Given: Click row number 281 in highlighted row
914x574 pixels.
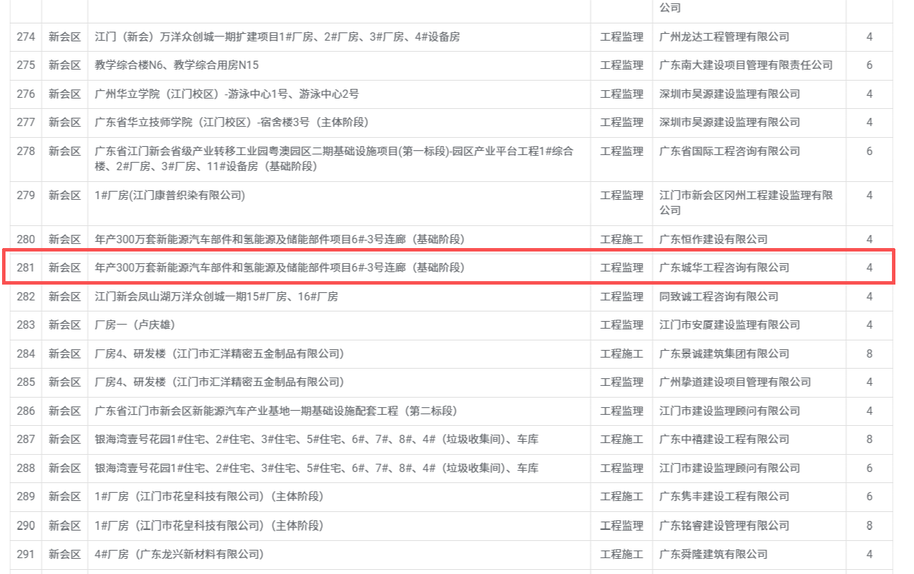Looking at the screenshot, I should (x=25, y=267).
